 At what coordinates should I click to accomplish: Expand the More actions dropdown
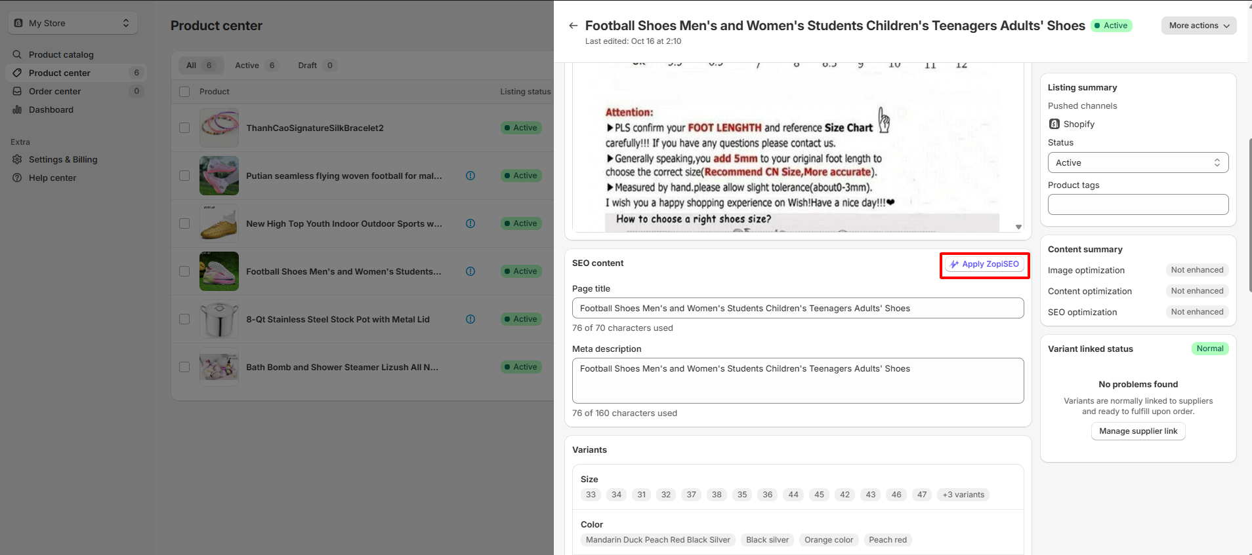click(1198, 26)
